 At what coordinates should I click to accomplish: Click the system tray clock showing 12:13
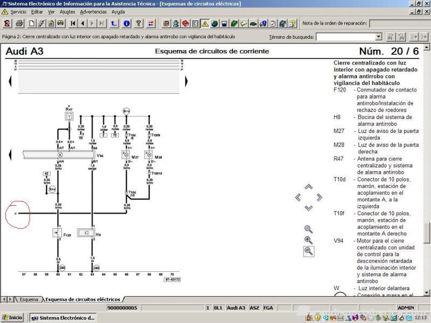point(421,318)
